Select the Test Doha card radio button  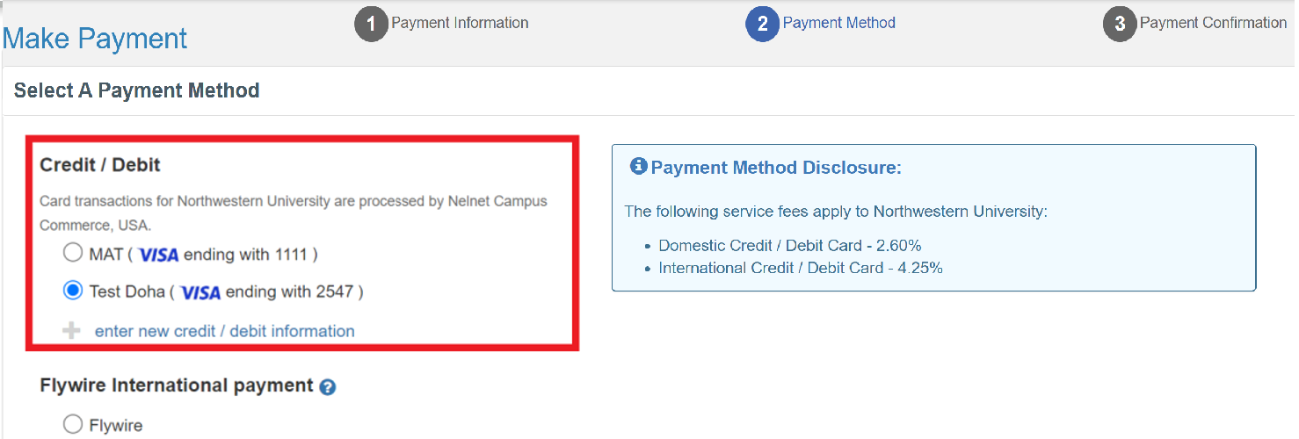pos(73,291)
